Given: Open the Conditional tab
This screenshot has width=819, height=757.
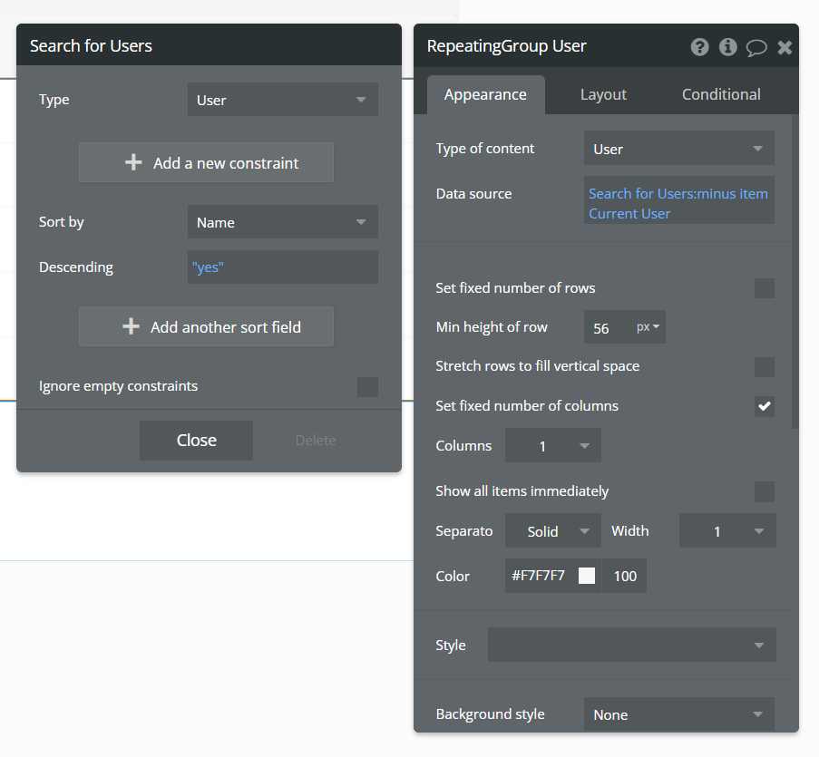Looking at the screenshot, I should (x=721, y=94).
